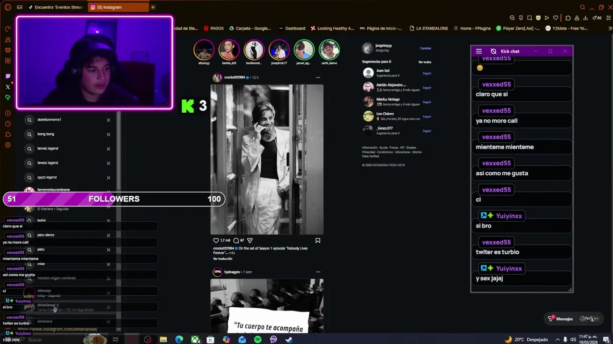Open Kick chat hamburger menu

pyautogui.click(x=479, y=51)
